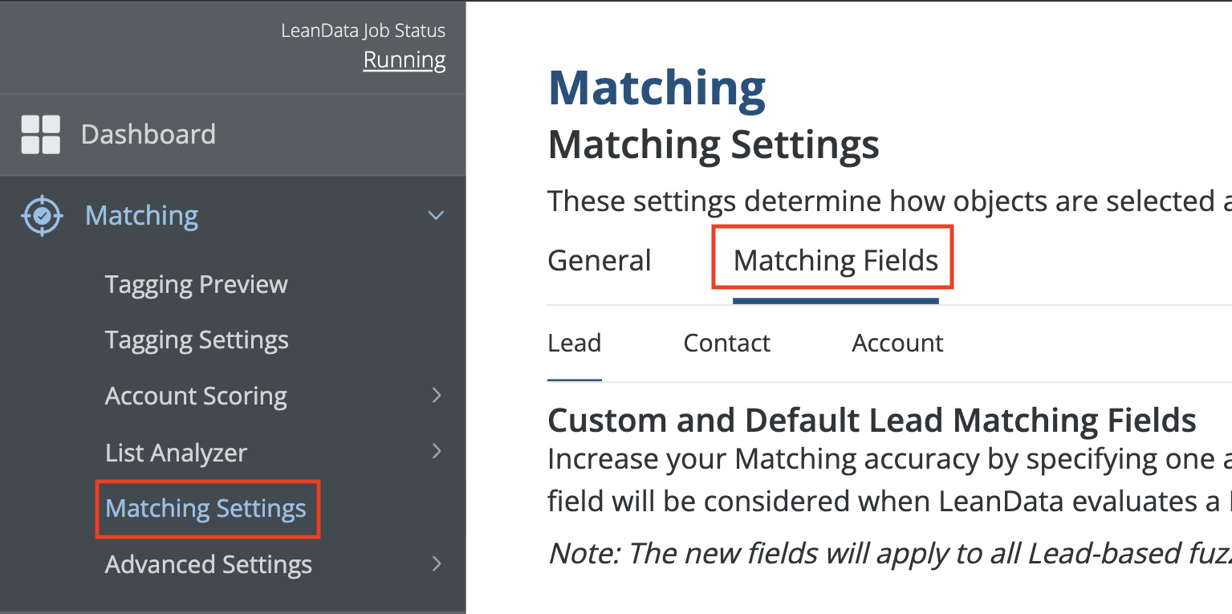Open the Dashboard menu item
Screen dimensions: 1232x614
(148, 134)
